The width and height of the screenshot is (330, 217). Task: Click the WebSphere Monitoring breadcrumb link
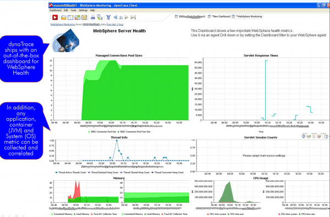(63, 24)
